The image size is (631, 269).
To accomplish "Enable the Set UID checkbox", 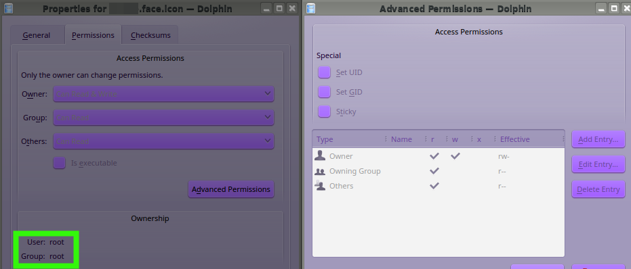I will pos(325,73).
